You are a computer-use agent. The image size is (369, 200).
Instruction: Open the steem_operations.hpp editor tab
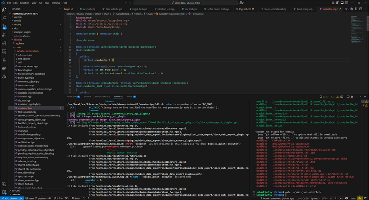click(274, 9)
